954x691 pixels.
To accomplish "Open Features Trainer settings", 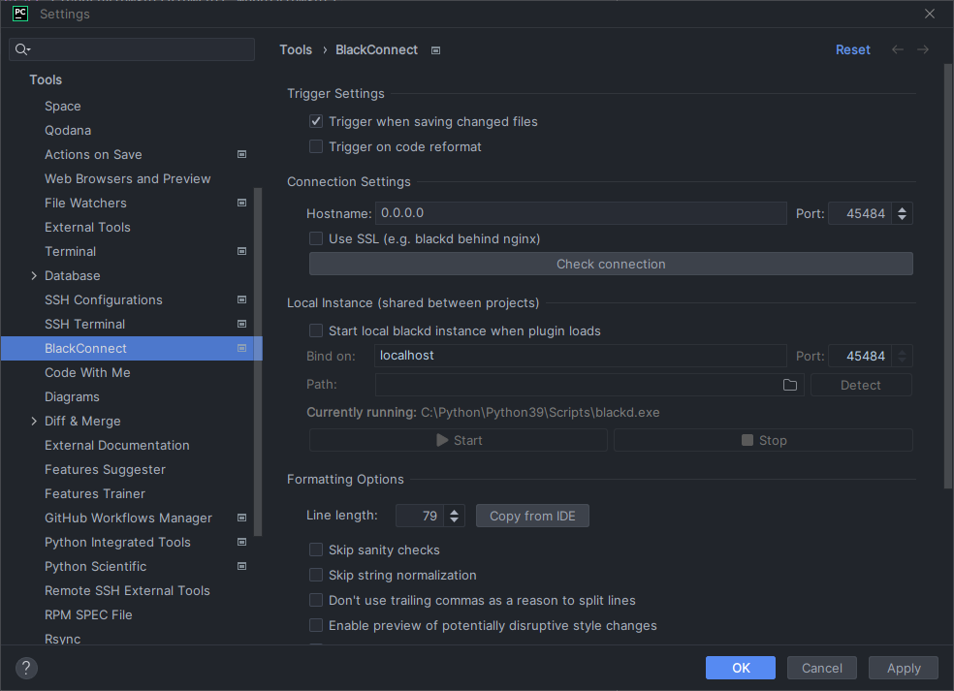I will [x=95, y=494].
